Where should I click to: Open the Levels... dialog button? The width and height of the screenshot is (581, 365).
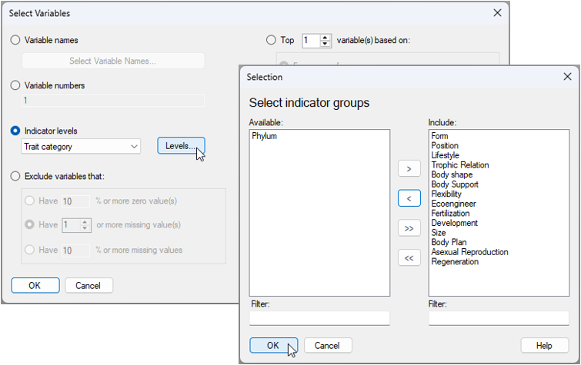click(x=181, y=145)
